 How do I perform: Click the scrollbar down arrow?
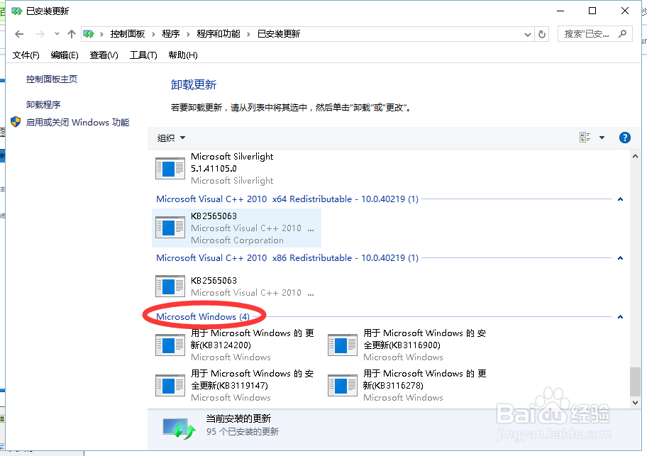click(635, 402)
